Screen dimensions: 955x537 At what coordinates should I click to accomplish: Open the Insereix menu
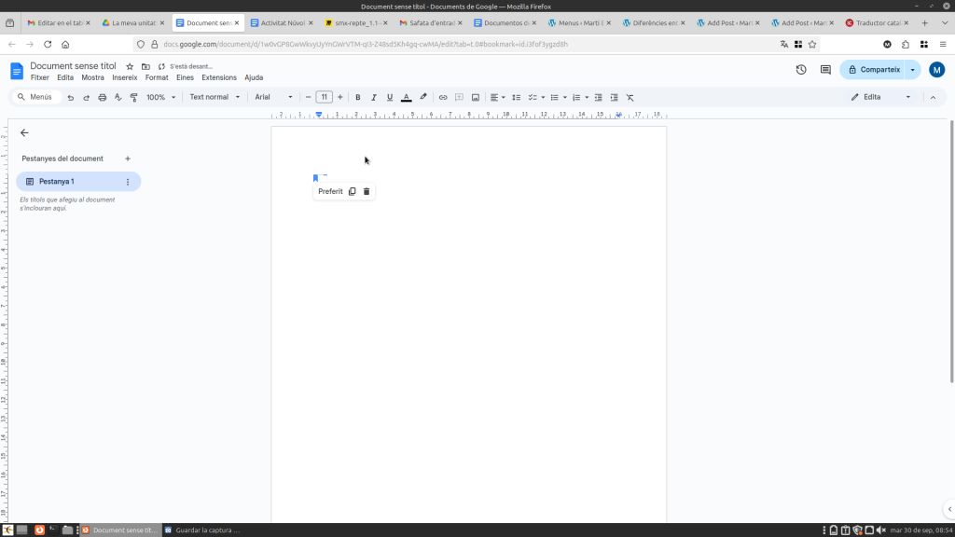[124, 77]
